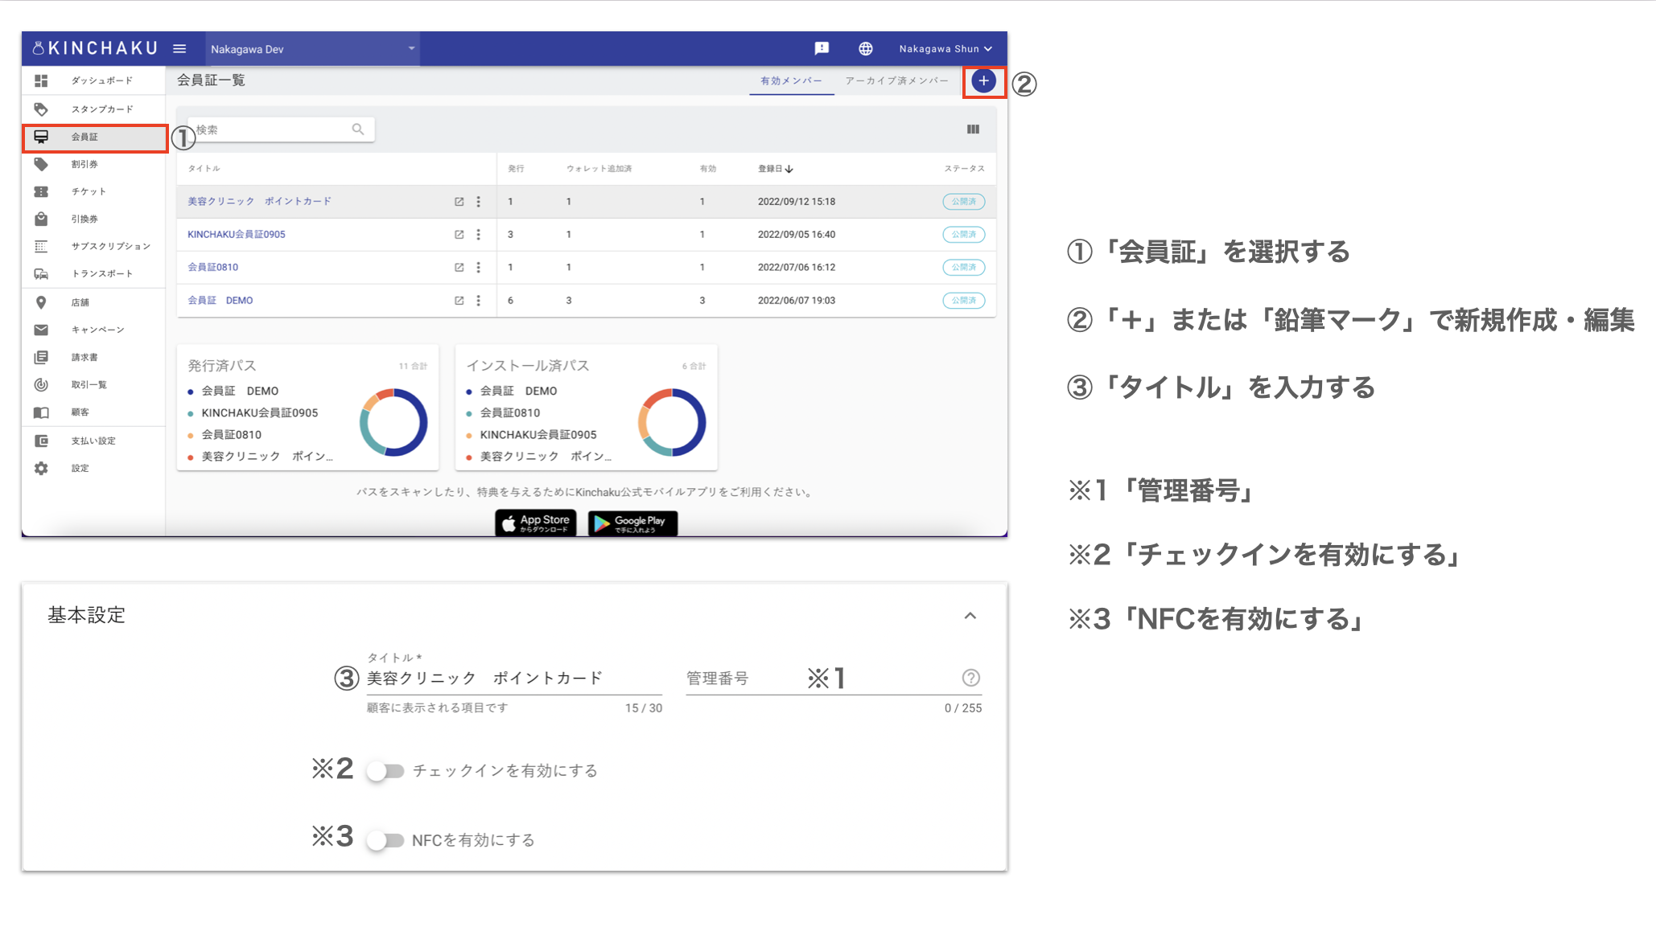Screen dimensions: 1656x931
Task: Click the help question icon beside 管理番号
Action: click(x=970, y=678)
